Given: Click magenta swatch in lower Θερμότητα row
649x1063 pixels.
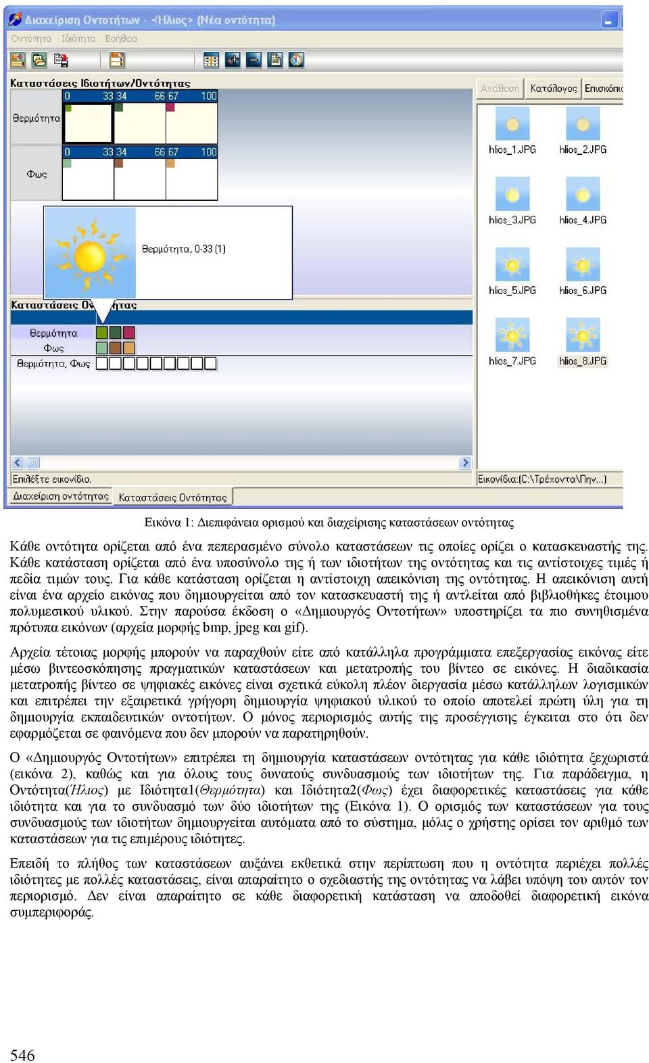Looking at the screenshot, I should 129,333.
